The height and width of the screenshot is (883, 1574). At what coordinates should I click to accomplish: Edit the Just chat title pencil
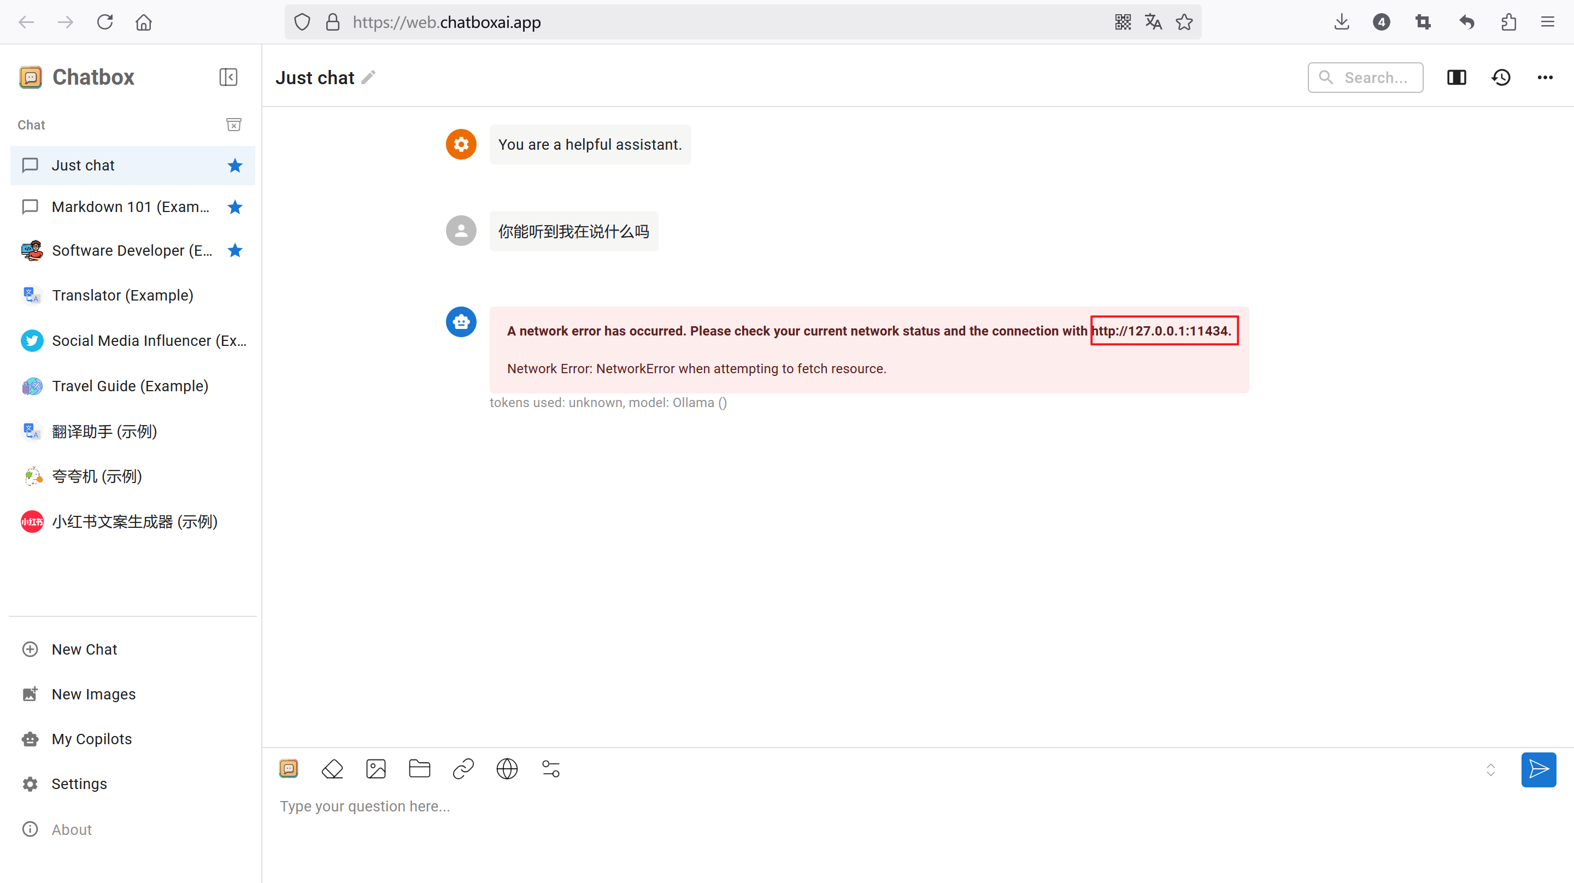click(x=368, y=78)
